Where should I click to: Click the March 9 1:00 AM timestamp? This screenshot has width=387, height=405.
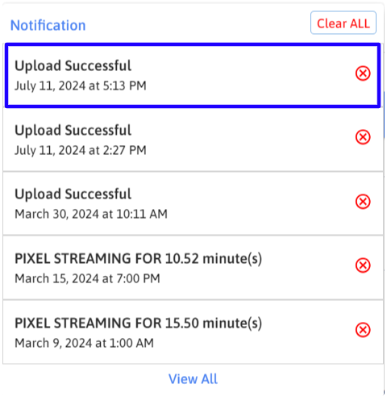[84, 343]
